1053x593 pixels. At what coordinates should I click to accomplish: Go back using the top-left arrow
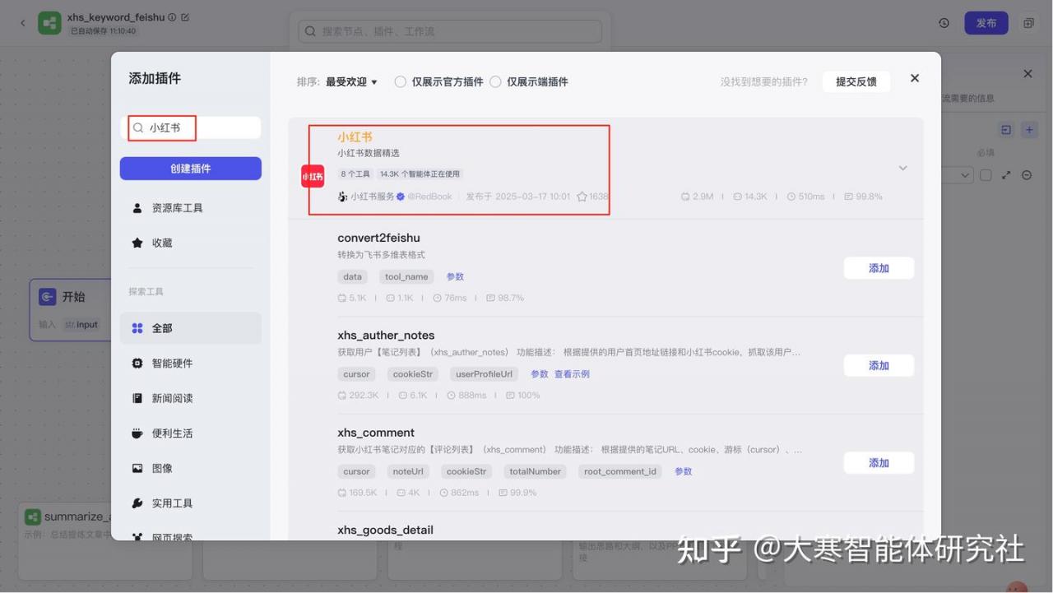22,23
